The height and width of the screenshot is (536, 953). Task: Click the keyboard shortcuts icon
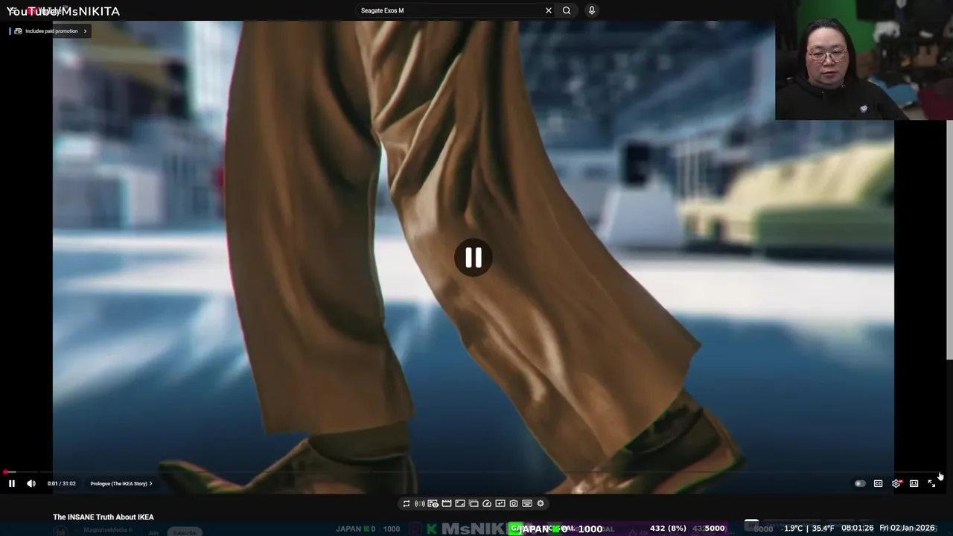527,504
